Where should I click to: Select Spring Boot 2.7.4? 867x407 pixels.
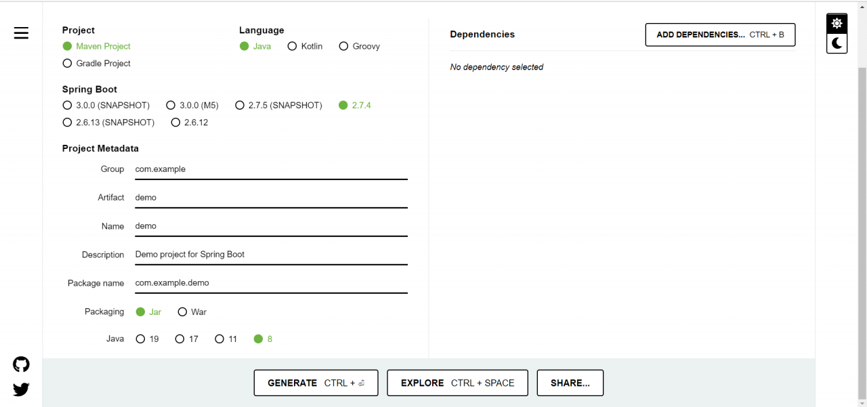pyautogui.click(x=355, y=105)
